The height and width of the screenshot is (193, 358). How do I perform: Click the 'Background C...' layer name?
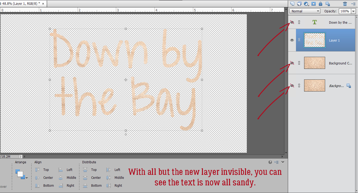pyautogui.click(x=340, y=63)
